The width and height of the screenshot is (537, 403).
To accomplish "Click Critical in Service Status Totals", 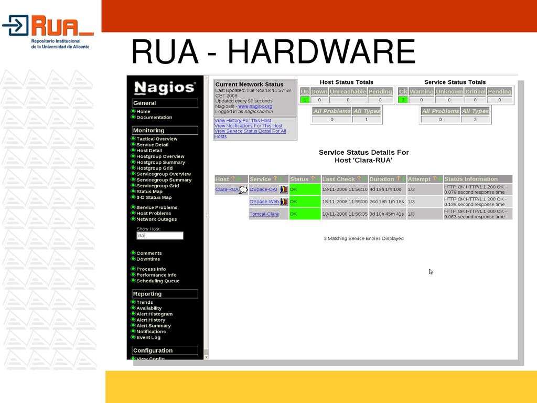I will click(x=475, y=91).
